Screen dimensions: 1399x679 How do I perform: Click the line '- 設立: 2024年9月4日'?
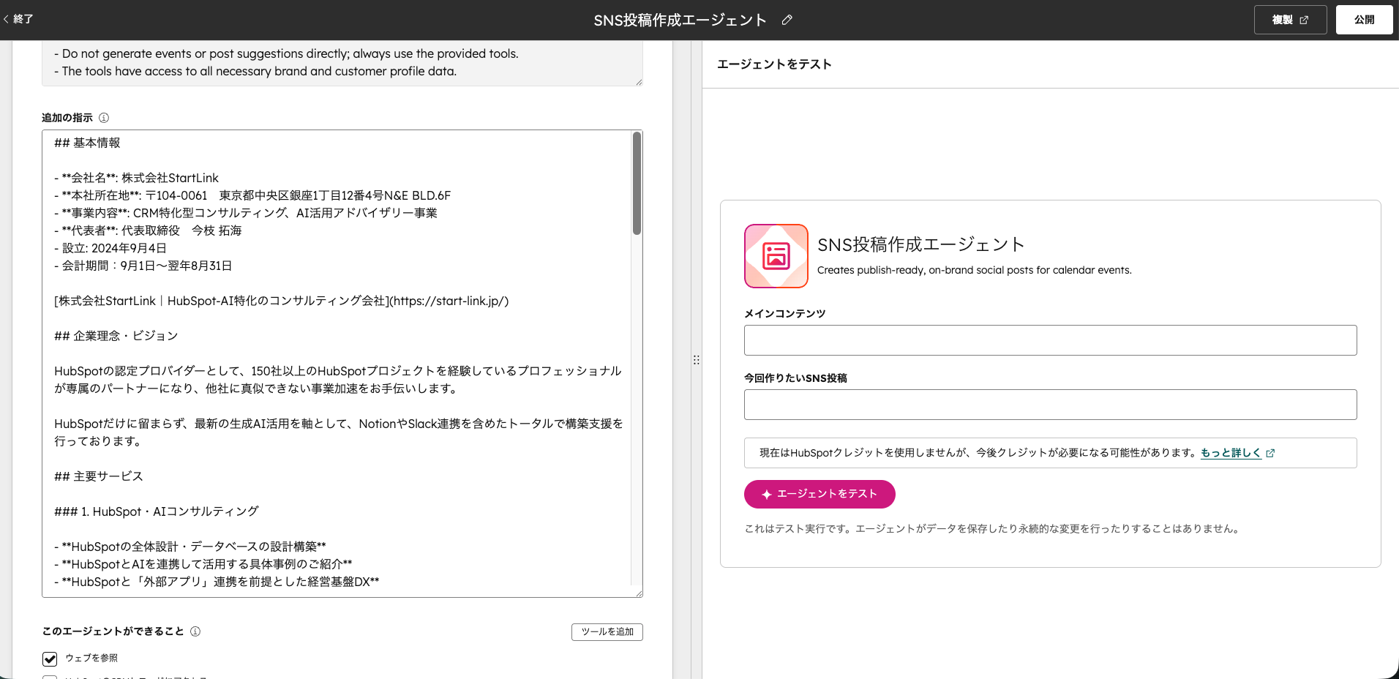[110, 248]
